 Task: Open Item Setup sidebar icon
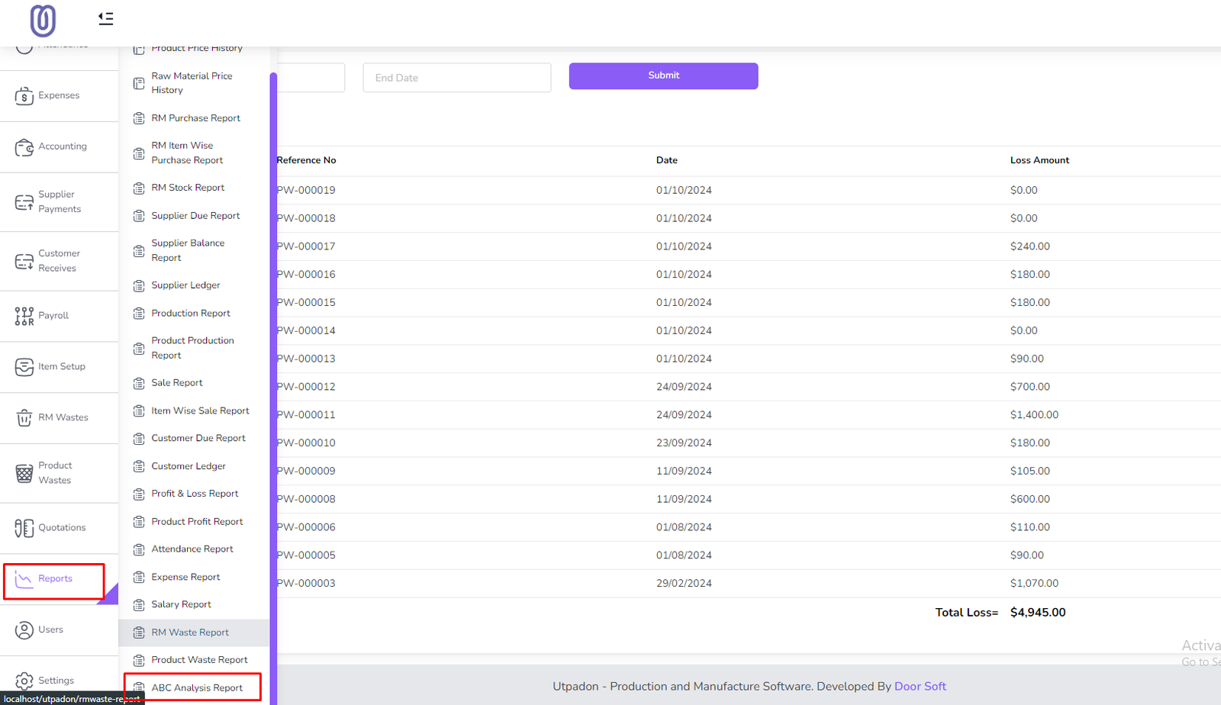coord(24,367)
